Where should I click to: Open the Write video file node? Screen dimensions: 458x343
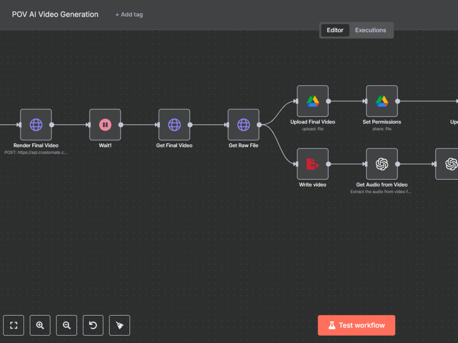[x=312, y=164]
